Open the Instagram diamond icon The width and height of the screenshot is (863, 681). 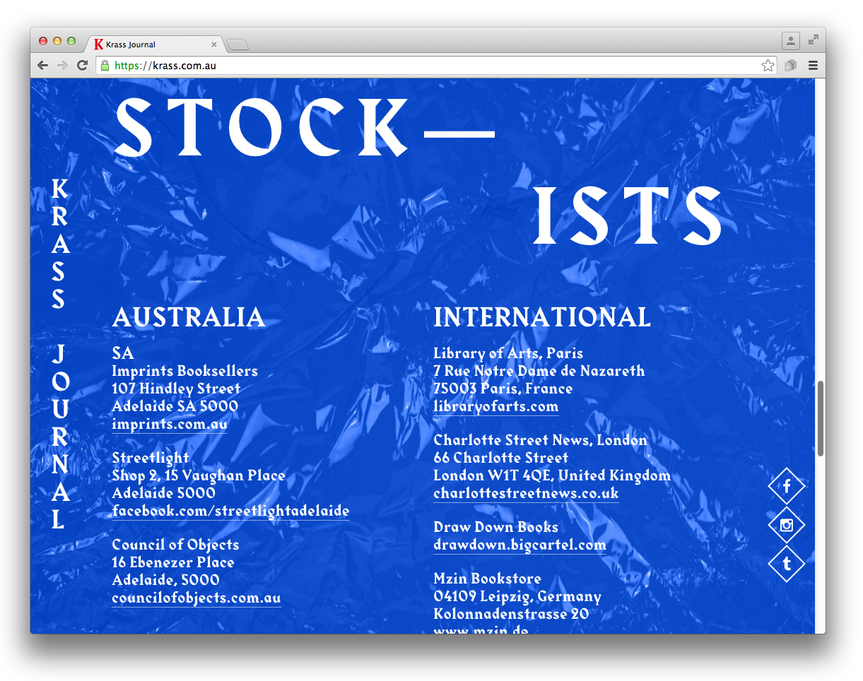tap(786, 525)
